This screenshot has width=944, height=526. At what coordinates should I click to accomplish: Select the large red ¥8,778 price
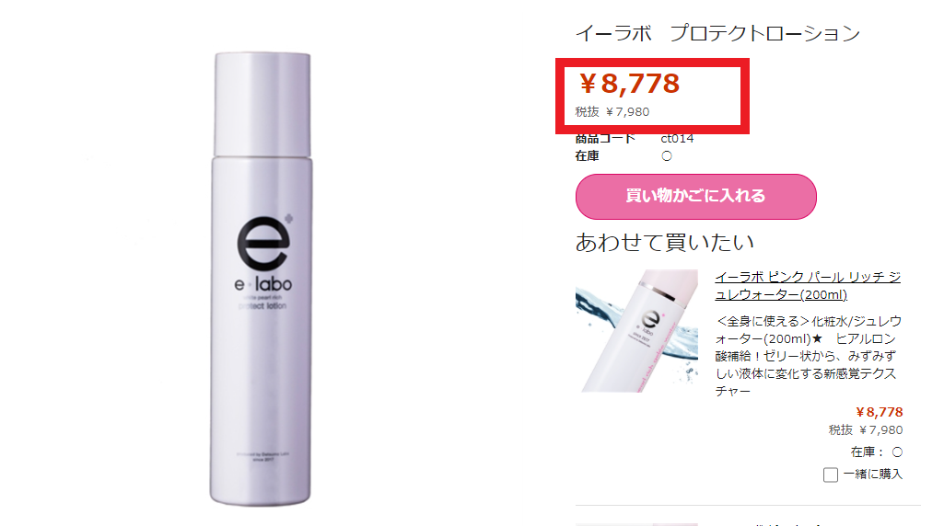click(x=630, y=84)
